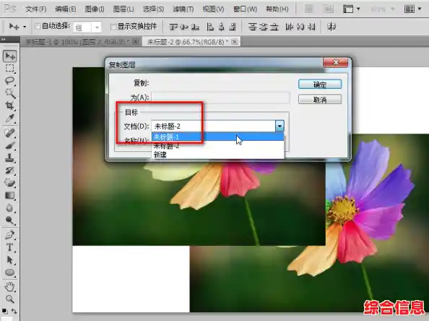This screenshot has width=429, height=321.
Task: Expand the collapsed toolbox panel arrows
Action: (x=4, y=39)
